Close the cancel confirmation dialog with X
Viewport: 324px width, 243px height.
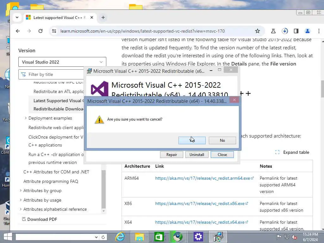pyautogui.click(x=234, y=100)
